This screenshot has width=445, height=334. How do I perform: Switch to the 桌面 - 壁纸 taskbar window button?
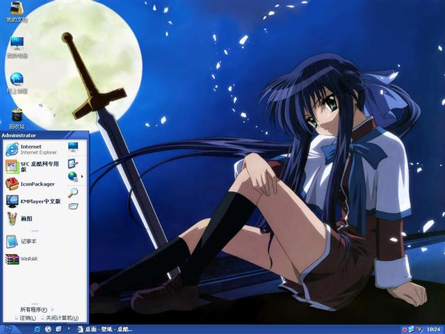[105, 329]
